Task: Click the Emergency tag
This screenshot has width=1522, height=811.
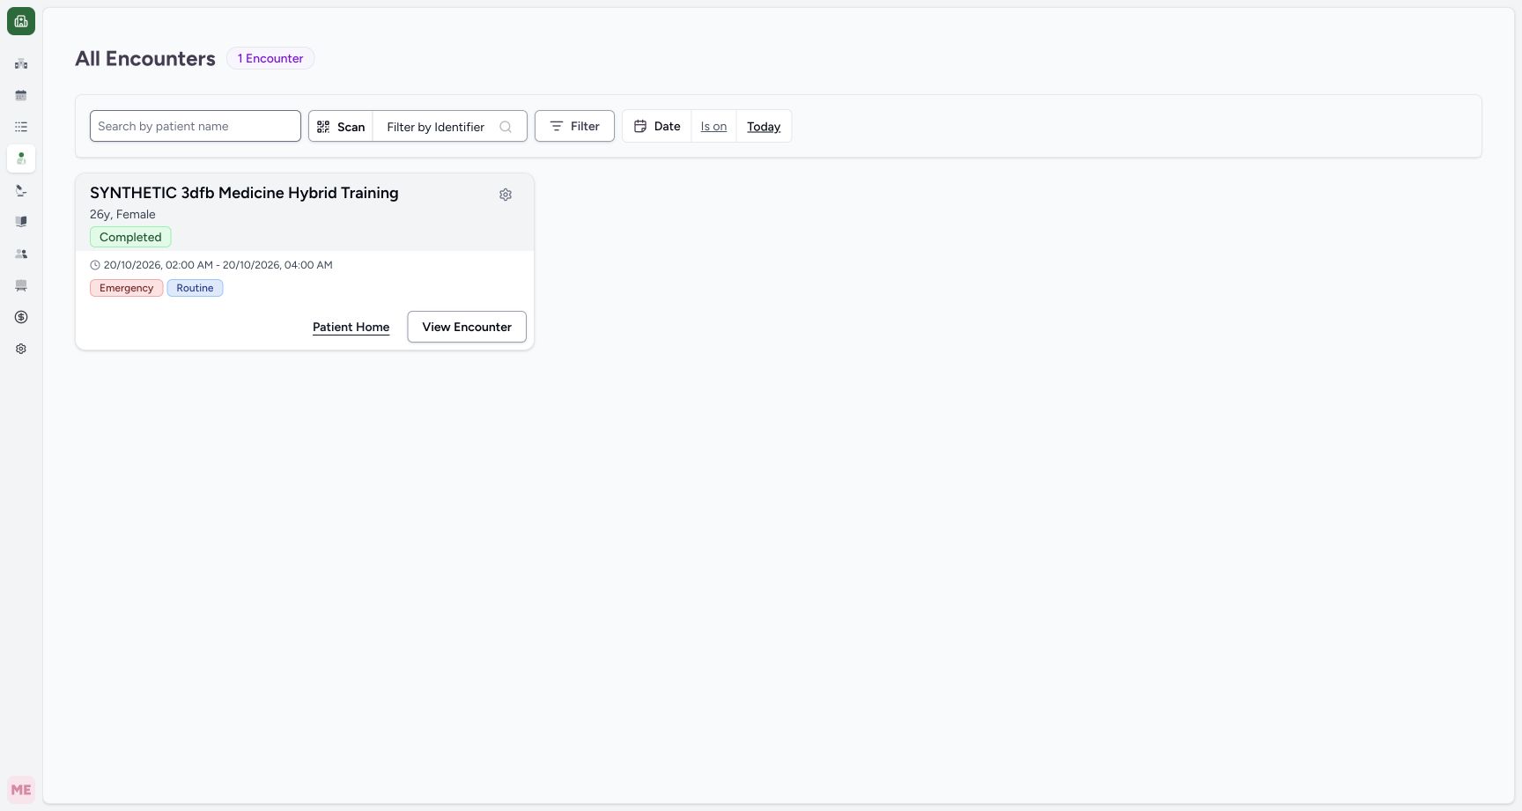Action: click(x=126, y=288)
